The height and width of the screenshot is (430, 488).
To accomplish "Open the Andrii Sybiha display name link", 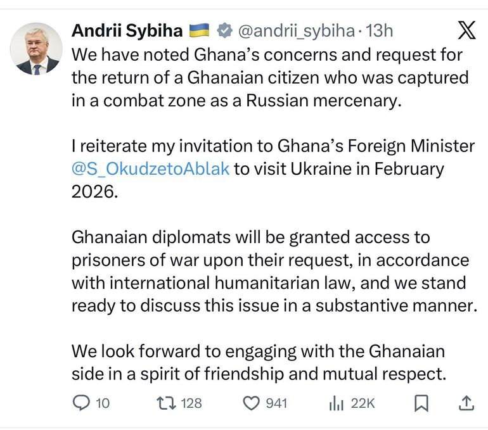I will [x=127, y=30].
